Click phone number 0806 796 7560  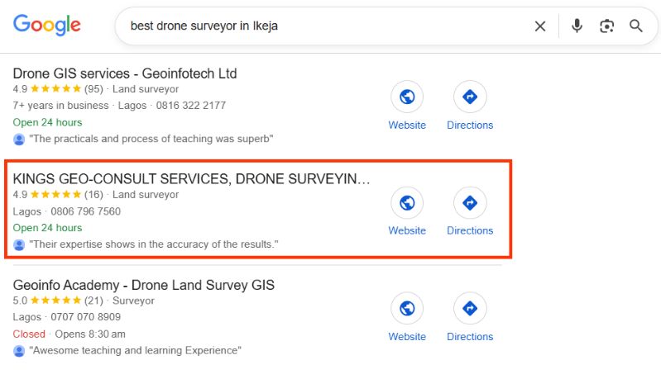[x=85, y=211]
